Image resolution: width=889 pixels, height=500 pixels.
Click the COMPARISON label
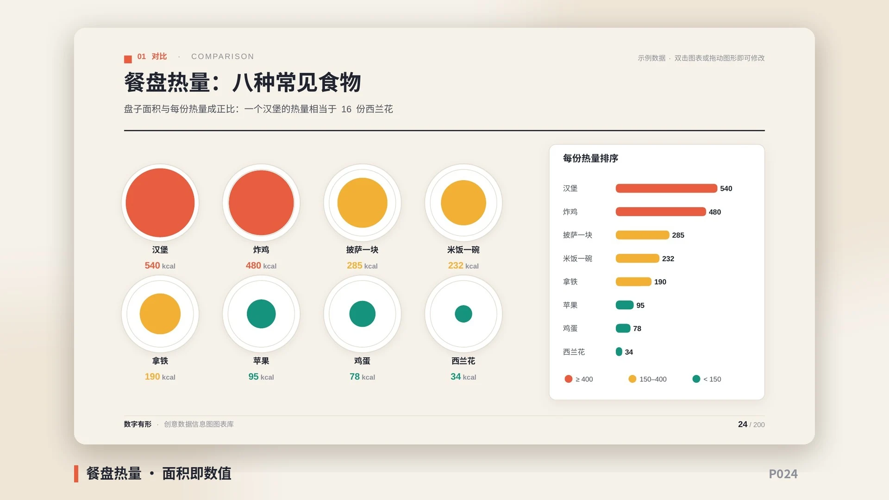tap(223, 56)
